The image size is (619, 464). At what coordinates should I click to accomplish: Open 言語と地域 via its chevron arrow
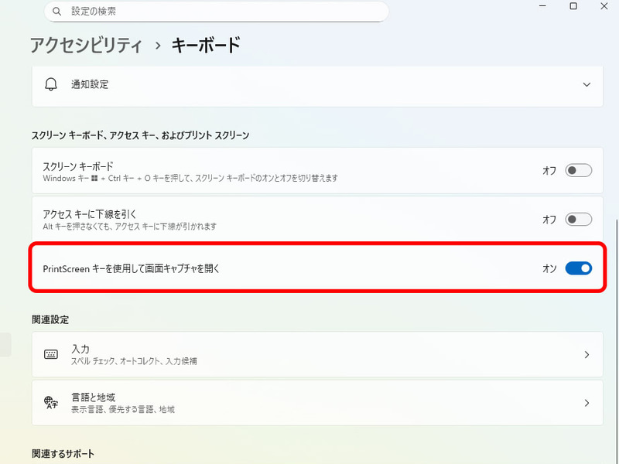click(x=587, y=402)
